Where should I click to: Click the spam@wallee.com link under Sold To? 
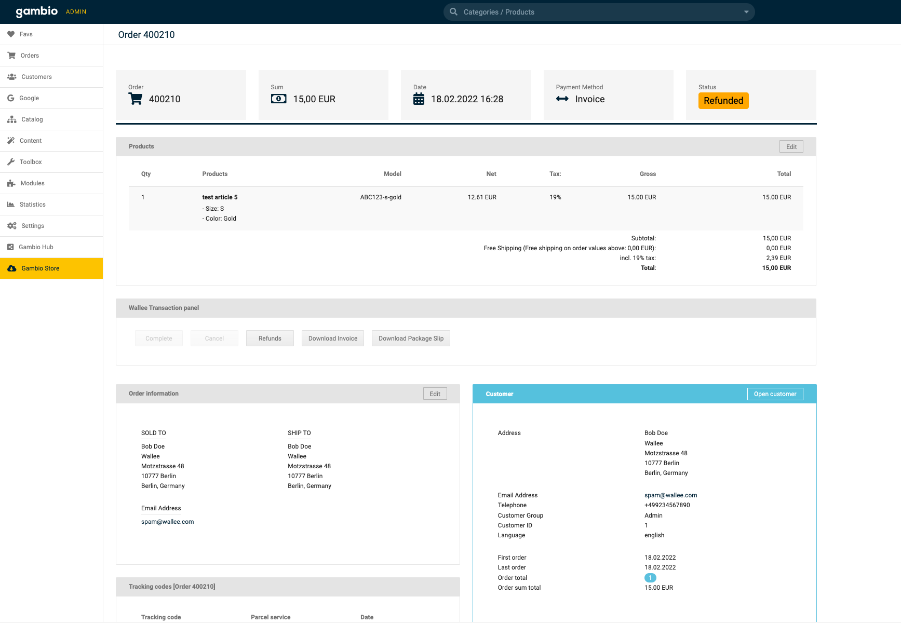pos(167,522)
